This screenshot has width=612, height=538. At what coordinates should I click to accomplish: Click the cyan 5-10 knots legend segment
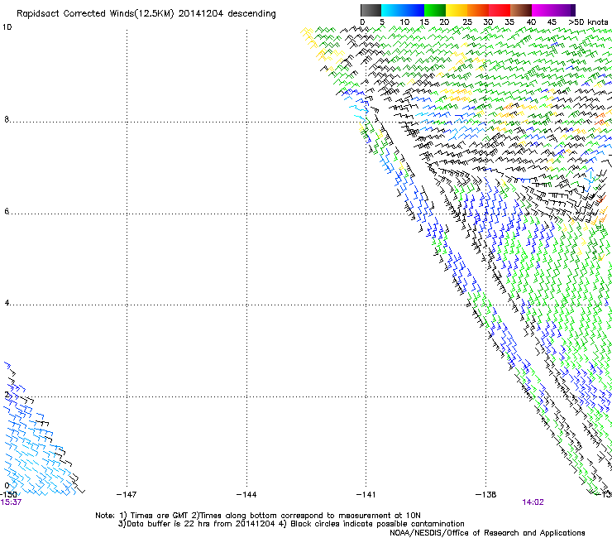click(392, 10)
